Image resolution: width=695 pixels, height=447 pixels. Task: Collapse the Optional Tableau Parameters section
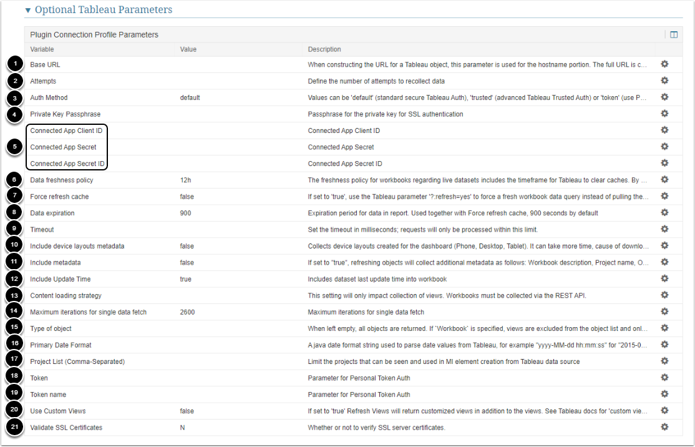coord(27,11)
